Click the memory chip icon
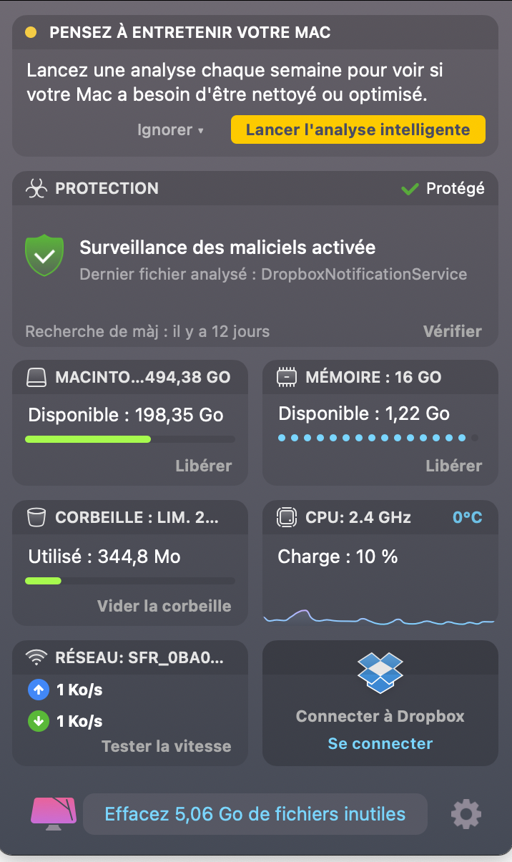This screenshot has width=512, height=862. tap(287, 377)
